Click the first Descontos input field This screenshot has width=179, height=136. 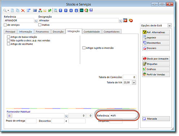(x=58, y=121)
